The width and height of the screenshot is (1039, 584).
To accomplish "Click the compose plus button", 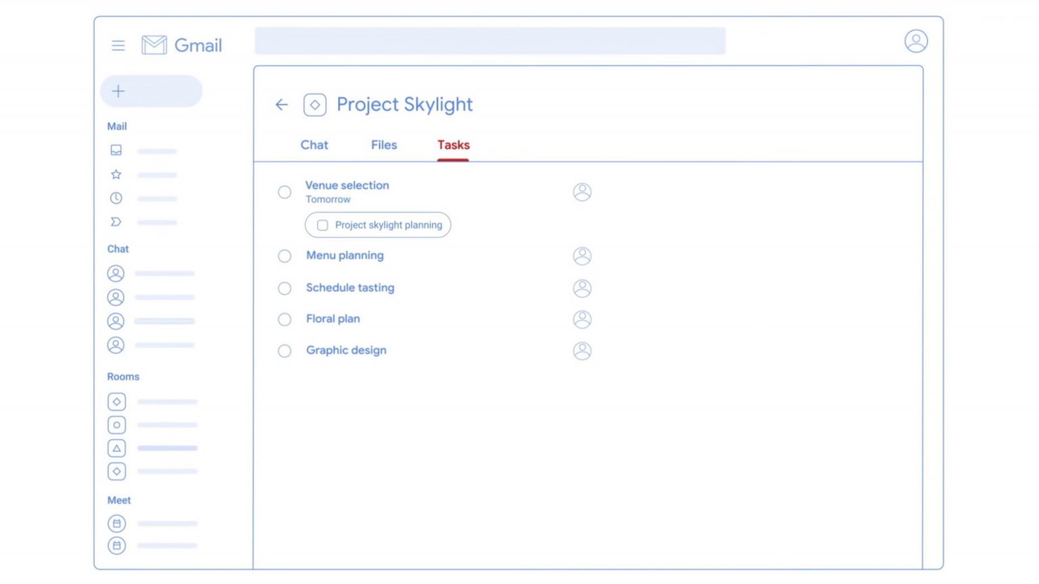I will click(152, 91).
